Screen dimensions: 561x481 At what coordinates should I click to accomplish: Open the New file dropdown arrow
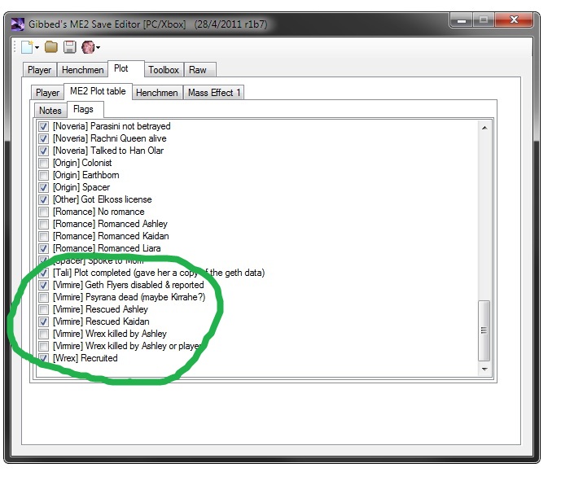(37, 47)
